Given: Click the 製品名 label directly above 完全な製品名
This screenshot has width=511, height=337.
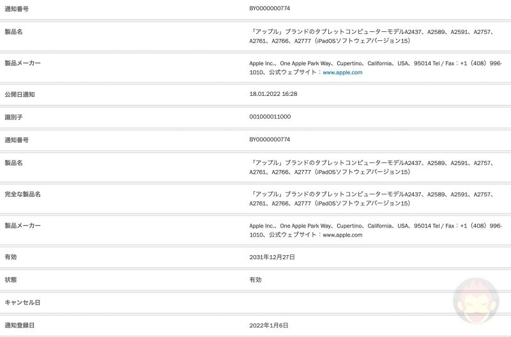Looking at the screenshot, I should point(13,162).
